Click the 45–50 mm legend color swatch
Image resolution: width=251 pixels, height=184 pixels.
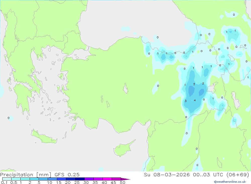[x=116, y=179]
